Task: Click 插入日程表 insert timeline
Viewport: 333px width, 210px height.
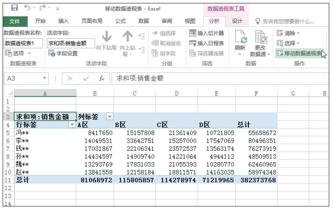Action: point(207,43)
